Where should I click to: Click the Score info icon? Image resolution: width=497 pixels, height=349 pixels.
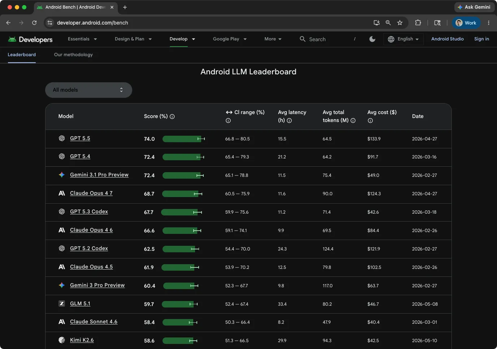tap(172, 117)
